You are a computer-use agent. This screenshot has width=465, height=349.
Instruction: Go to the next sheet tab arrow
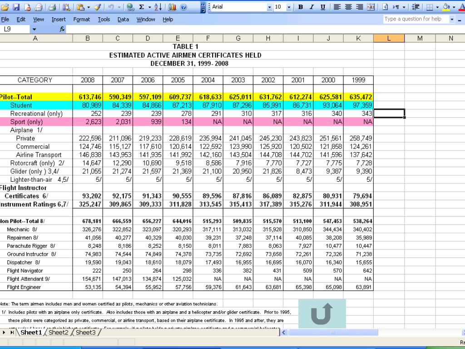pos(4,332)
